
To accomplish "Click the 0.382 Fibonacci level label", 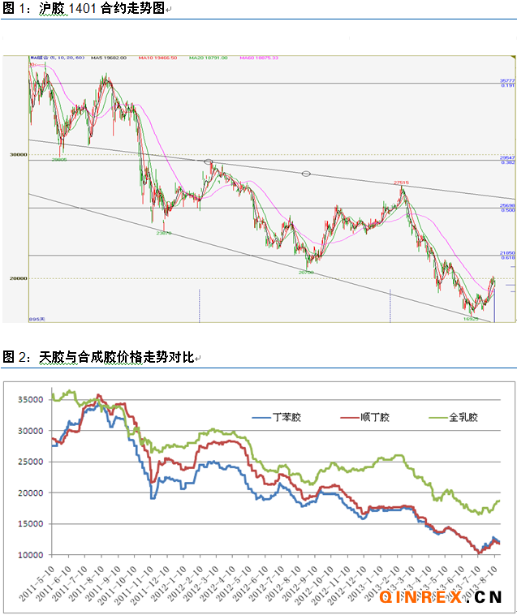I will [x=508, y=162].
